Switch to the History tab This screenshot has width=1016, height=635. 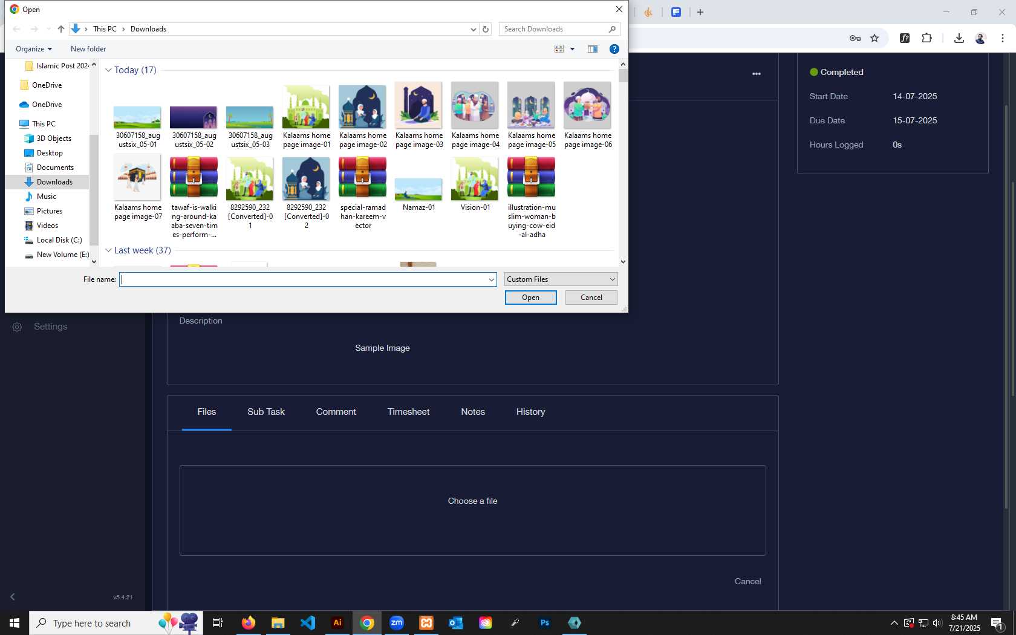pyautogui.click(x=531, y=412)
